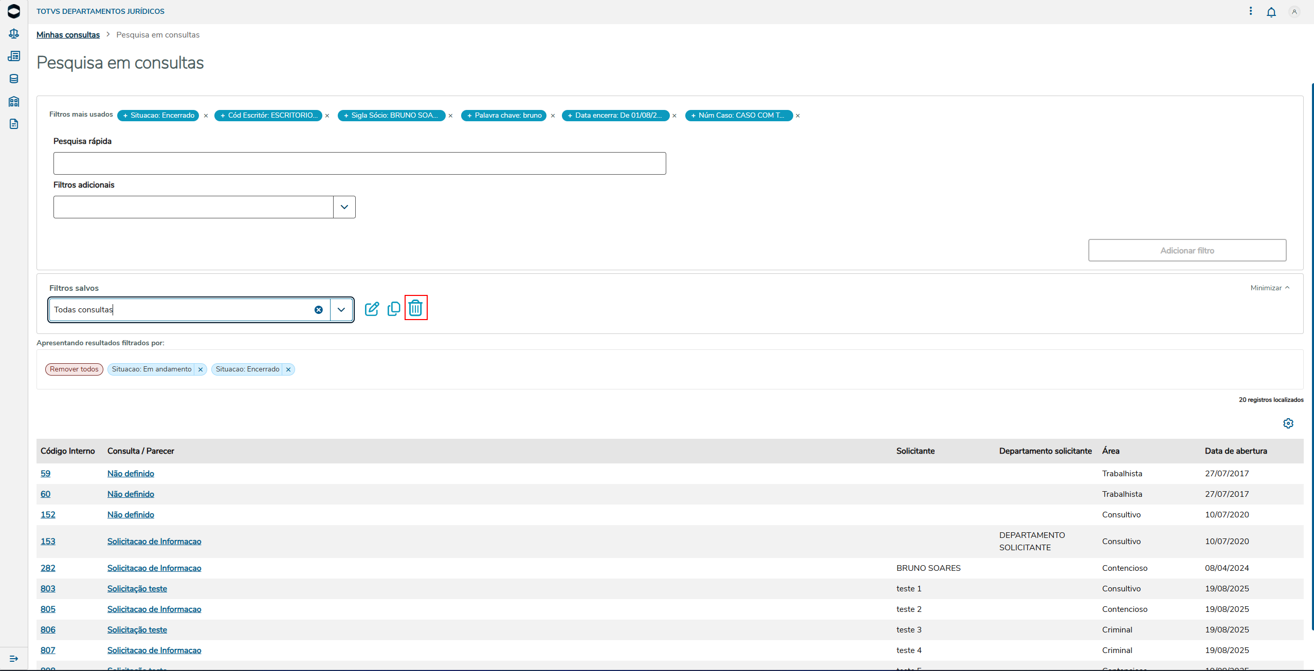Collapse the panel using Minimizar
This screenshot has height=671, width=1314.
click(x=1270, y=288)
